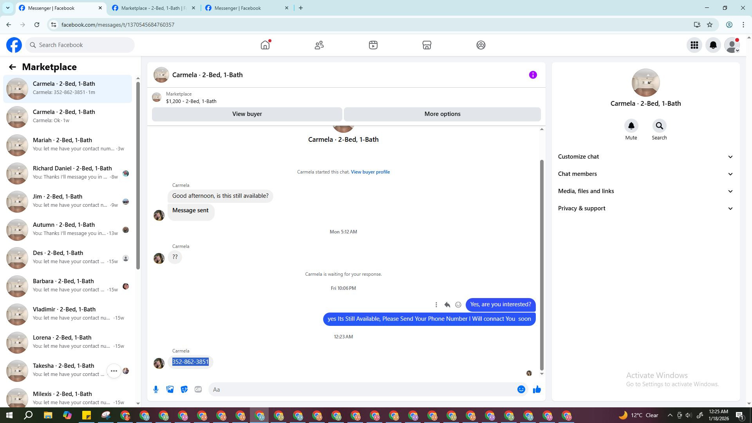The height and width of the screenshot is (423, 752).
Task: Open the GIF picker icon
Action: pyautogui.click(x=198, y=389)
